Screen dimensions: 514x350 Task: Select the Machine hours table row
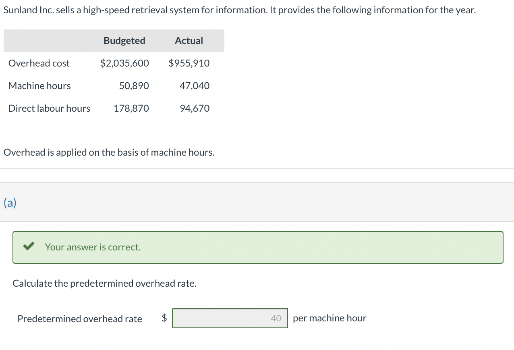pyautogui.click(x=39, y=86)
